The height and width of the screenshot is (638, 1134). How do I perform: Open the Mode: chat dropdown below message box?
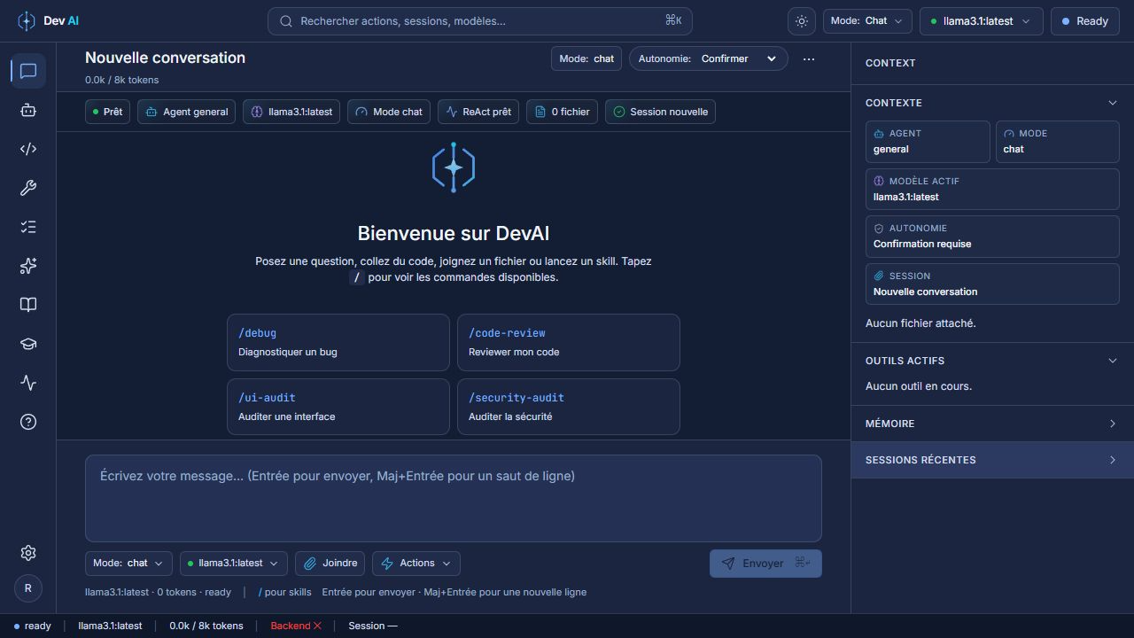click(128, 563)
